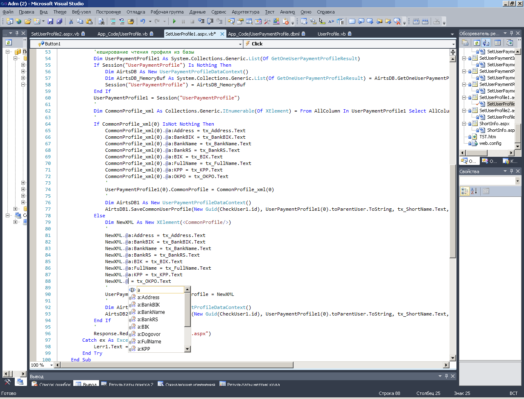Toggle auto-hide pin on Solution Explorer panel
Viewport: 524px width, 399px height.
click(511, 33)
